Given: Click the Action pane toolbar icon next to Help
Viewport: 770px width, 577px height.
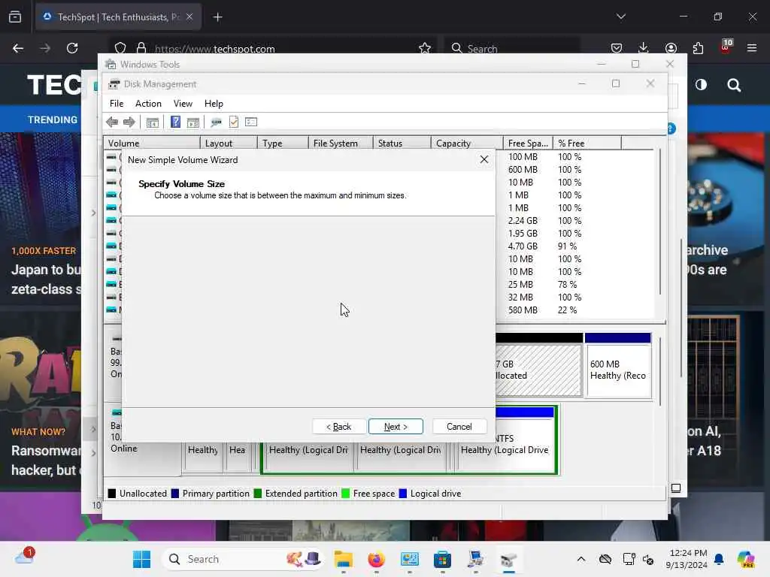Looking at the screenshot, I should click(x=193, y=122).
